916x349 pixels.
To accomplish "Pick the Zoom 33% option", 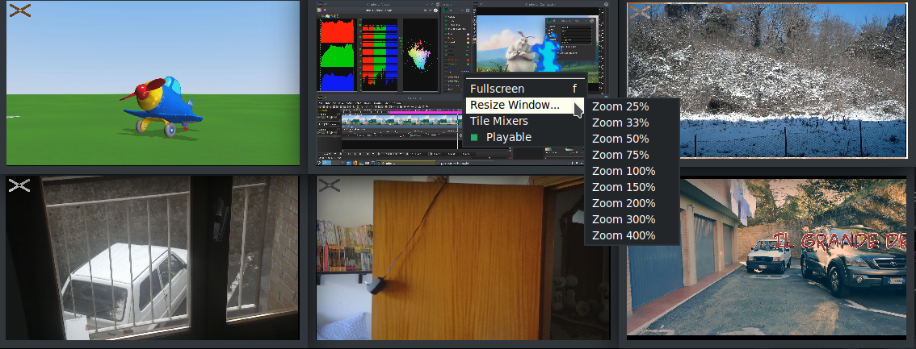I will point(620,123).
